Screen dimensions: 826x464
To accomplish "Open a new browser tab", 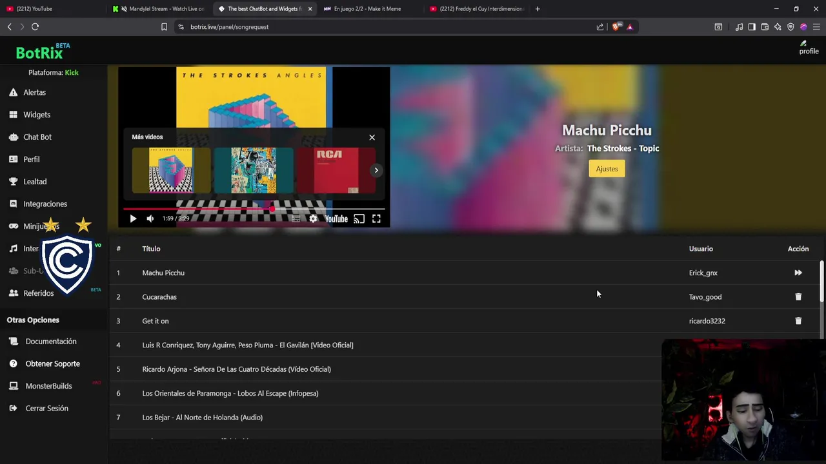I will click(x=538, y=9).
